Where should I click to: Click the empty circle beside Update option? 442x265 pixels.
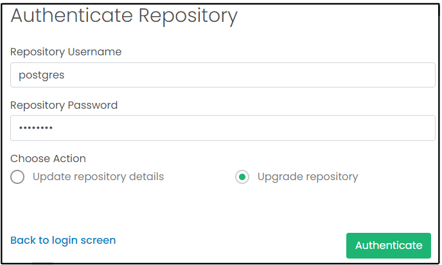[17, 177]
